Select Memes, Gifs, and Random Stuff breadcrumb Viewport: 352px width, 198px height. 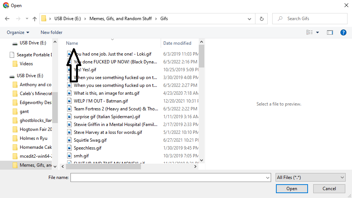pos(120,19)
